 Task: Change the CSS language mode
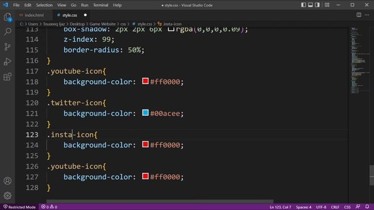pyautogui.click(x=347, y=207)
